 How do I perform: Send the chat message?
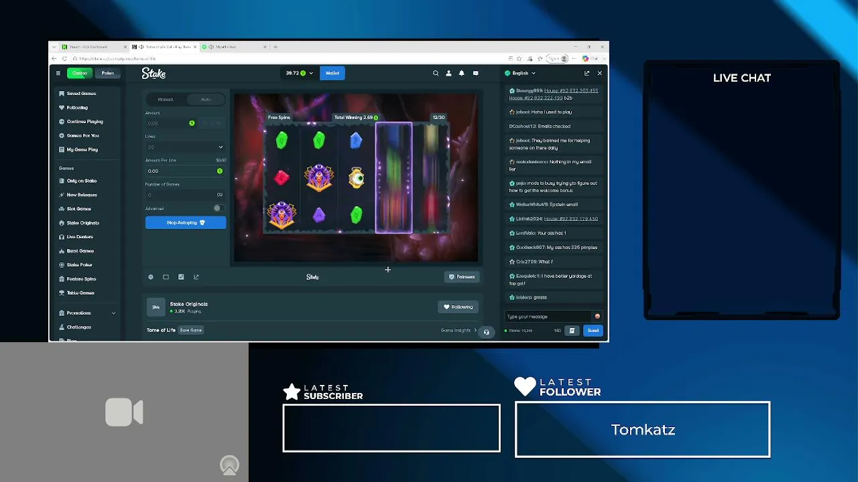pyautogui.click(x=593, y=330)
